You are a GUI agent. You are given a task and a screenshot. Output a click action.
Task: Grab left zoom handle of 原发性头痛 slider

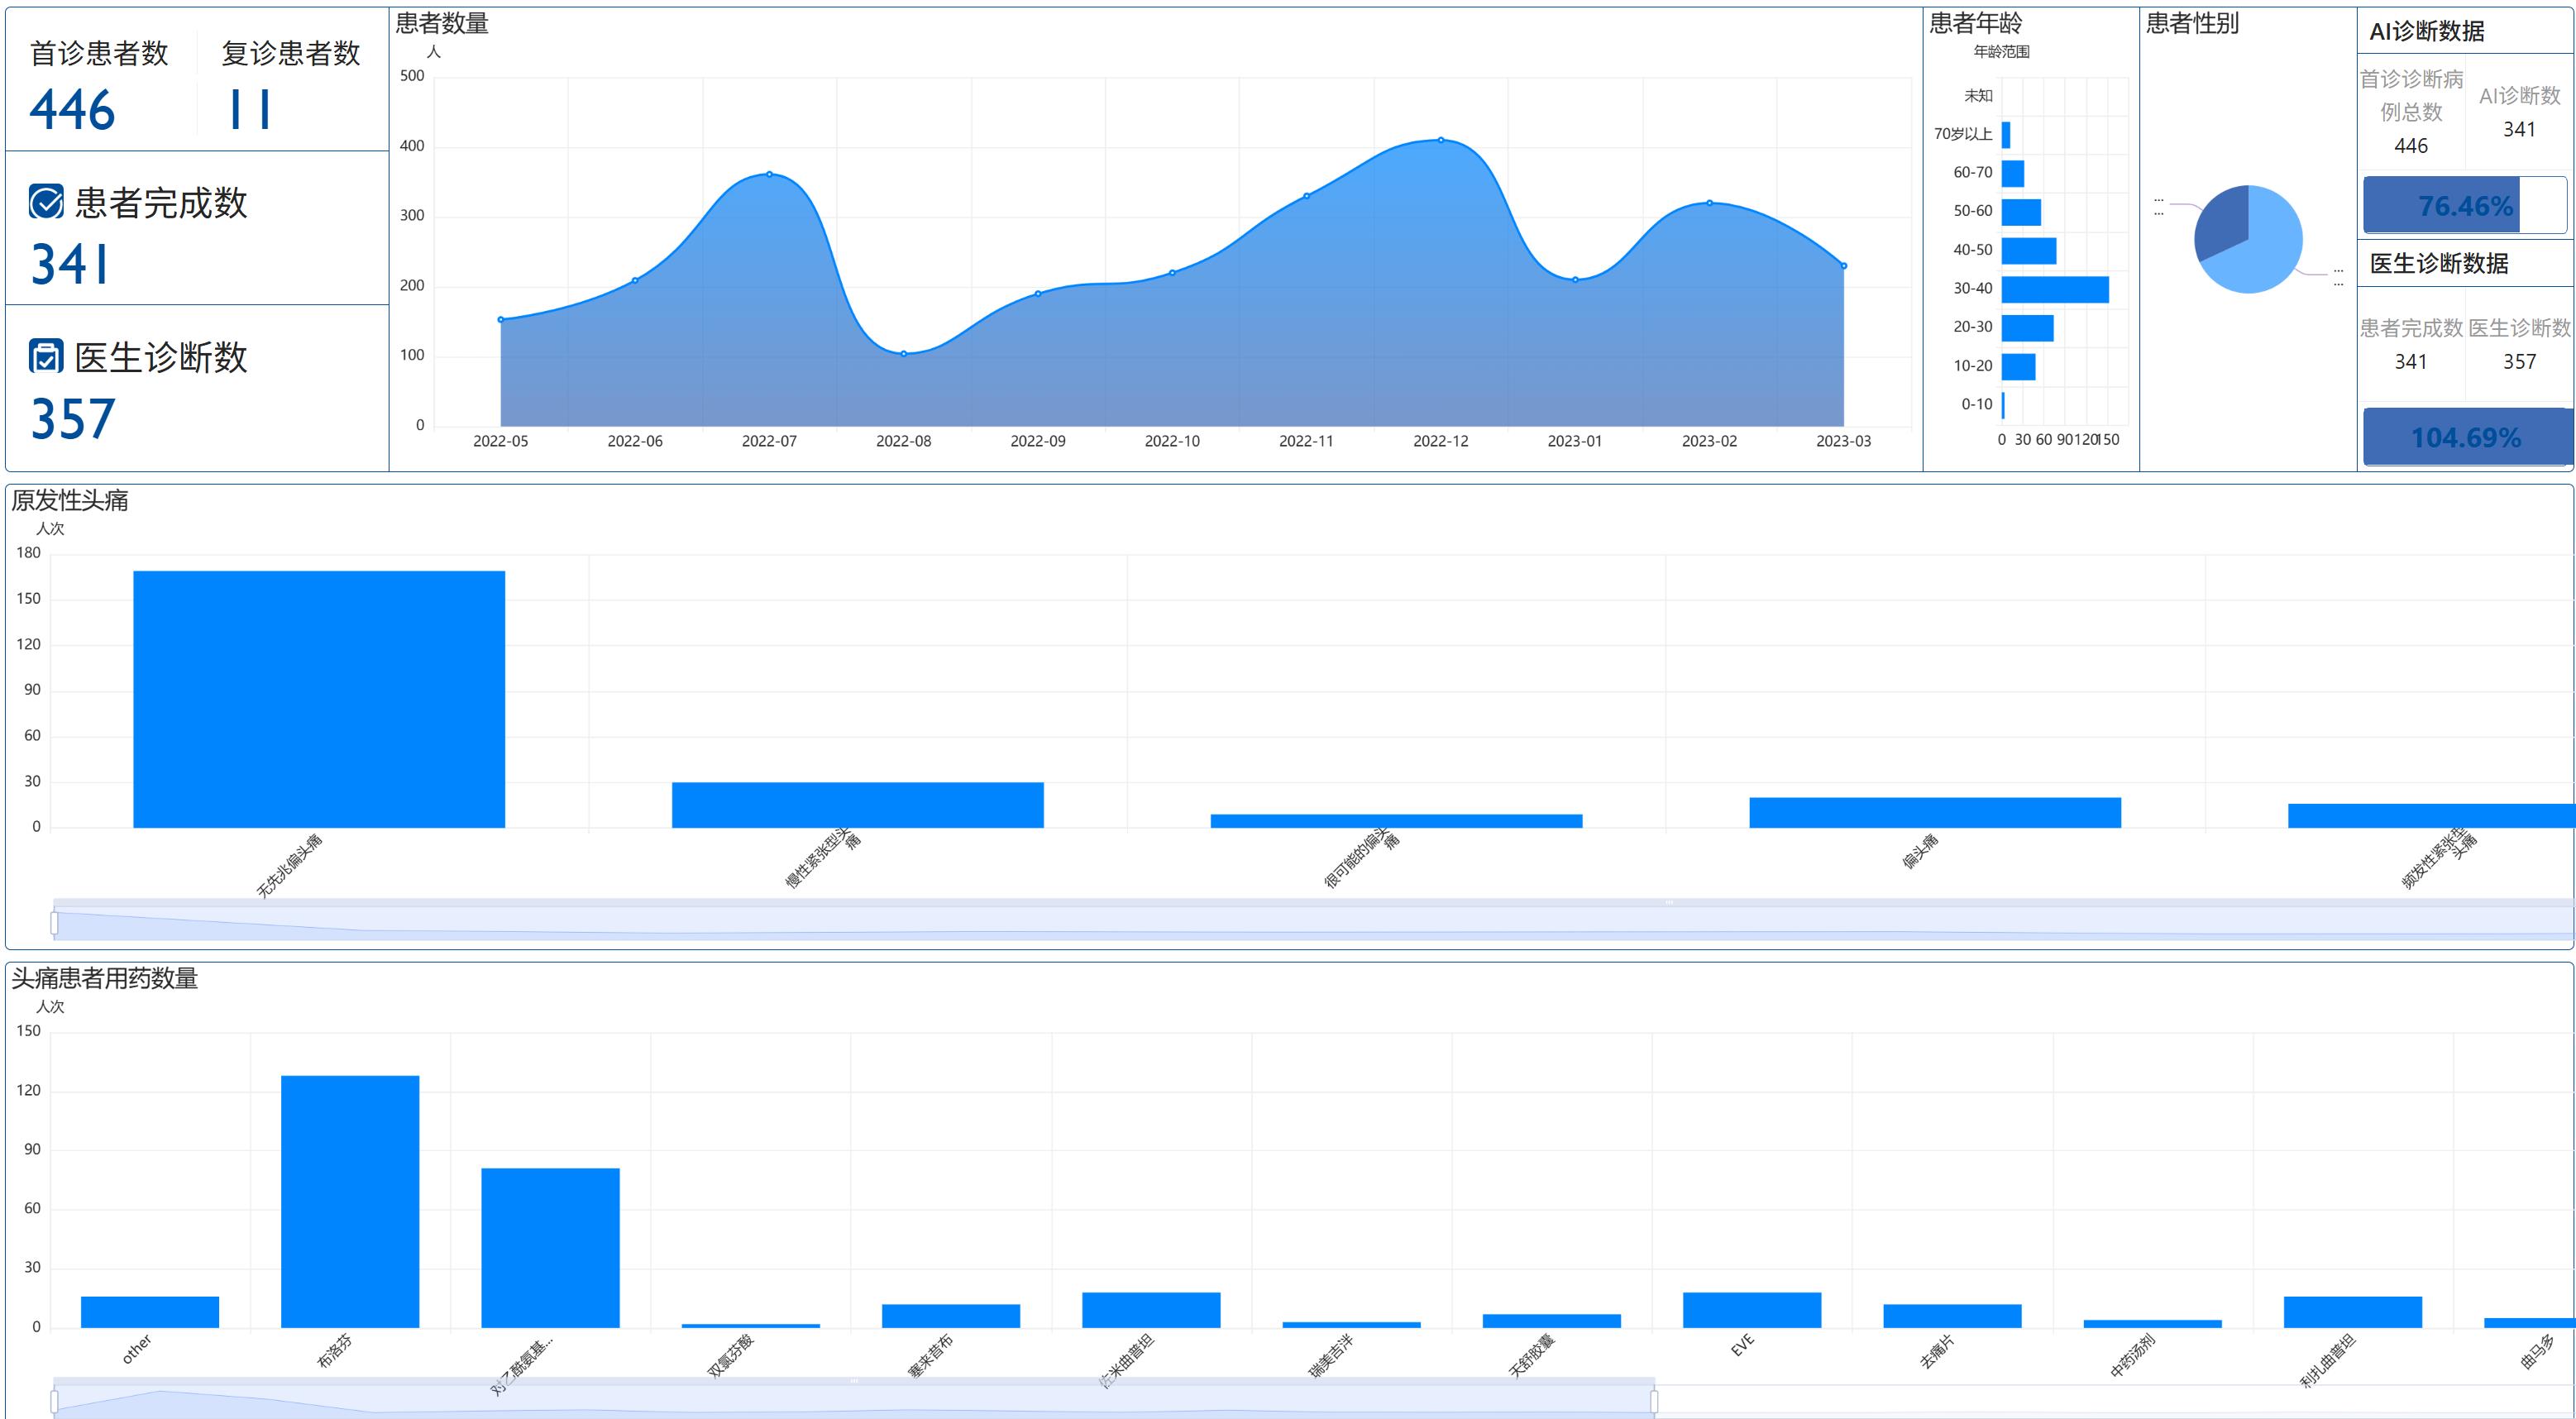pyautogui.click(x=54, y=922)
